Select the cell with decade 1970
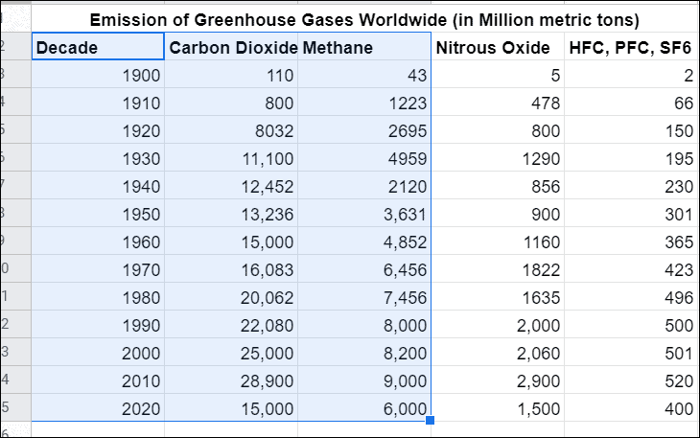The width and height of the screenshot is (700, 438). (x=98, y=269)
